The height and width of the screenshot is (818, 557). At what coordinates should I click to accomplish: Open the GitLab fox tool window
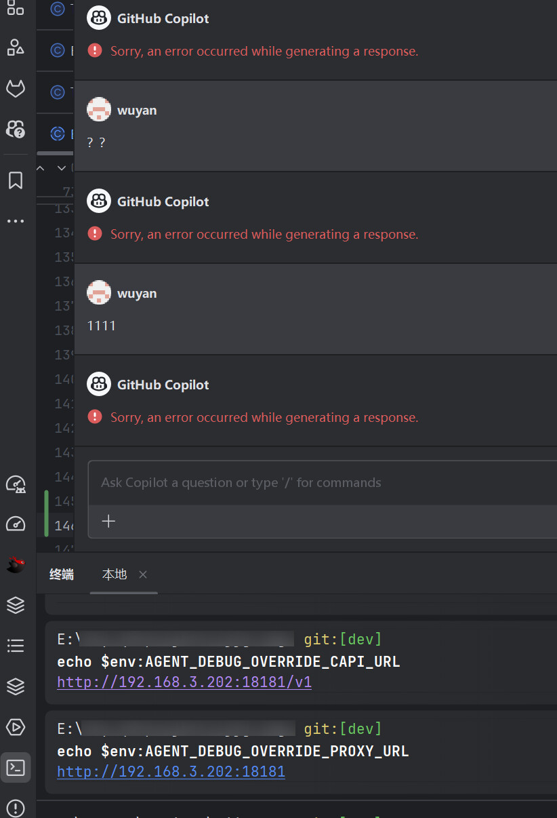(15, 88)
